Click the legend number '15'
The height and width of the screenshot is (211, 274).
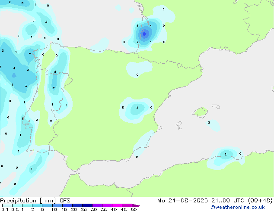64,209
